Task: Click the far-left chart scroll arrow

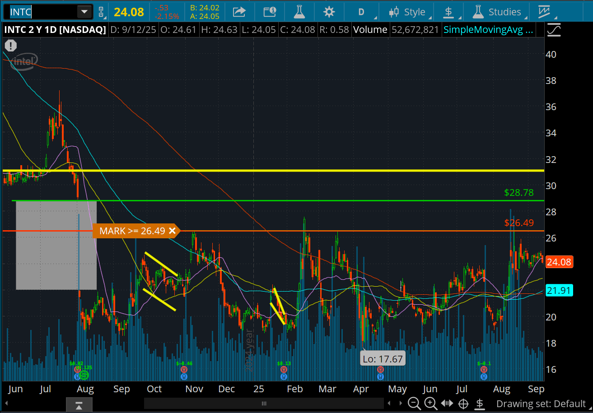Action: coord(7,404)
